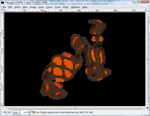
Task: Close the GIMP window
Action: tap(145, 2)
